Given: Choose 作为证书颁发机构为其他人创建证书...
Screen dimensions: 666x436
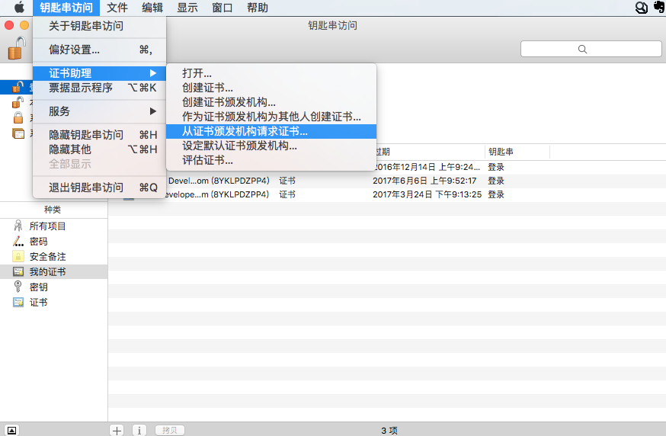Looking at the screenshot, I should 271,117.
